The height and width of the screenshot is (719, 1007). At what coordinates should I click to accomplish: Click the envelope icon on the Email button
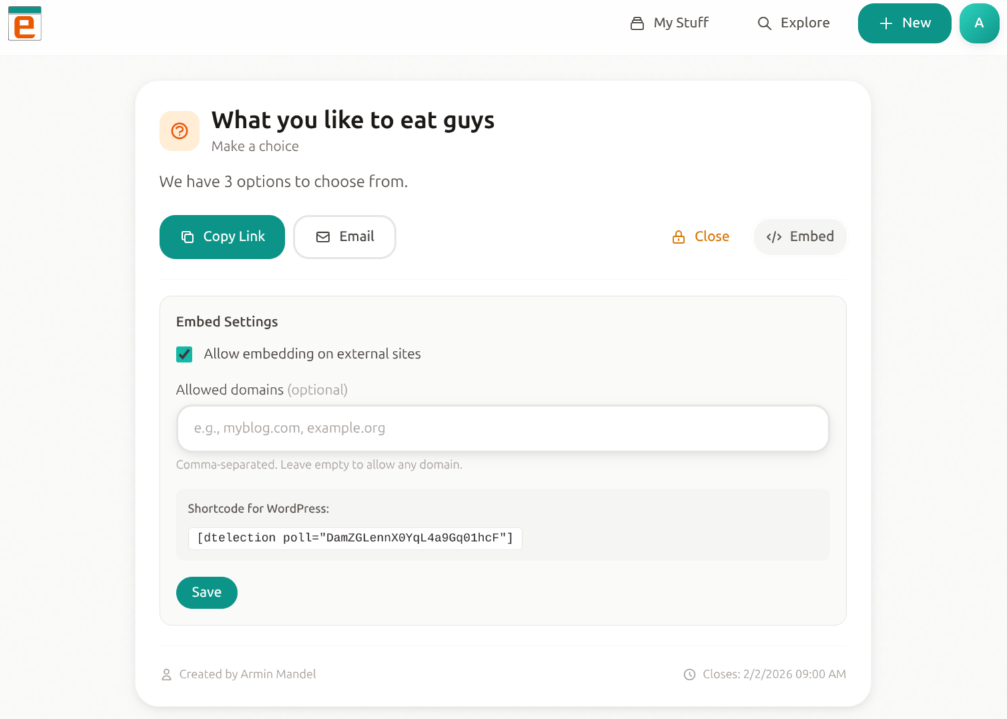click(x=323, y=237)
